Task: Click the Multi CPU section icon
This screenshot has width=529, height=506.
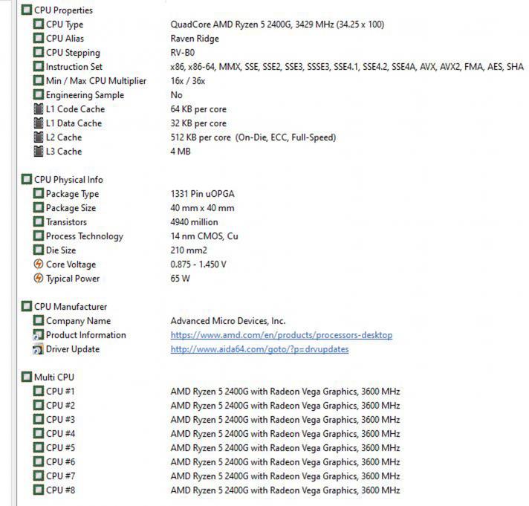Action: pyautogui.click(x=27, y=377)
